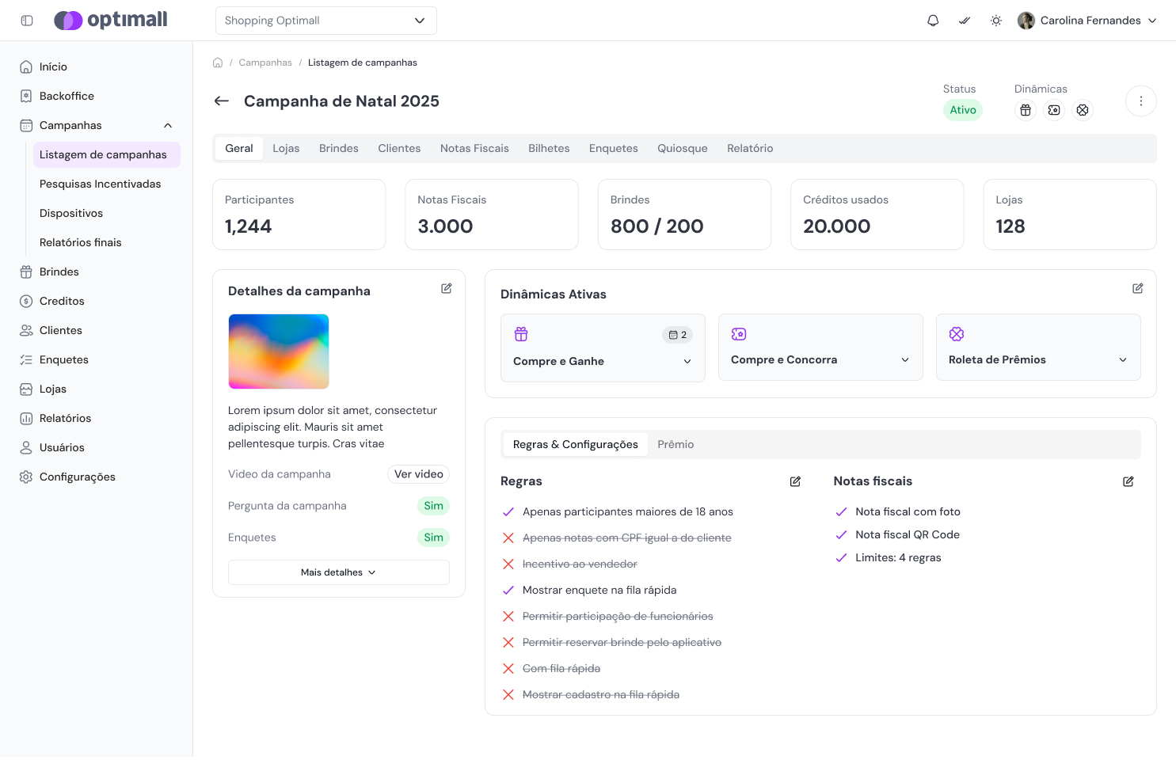The height and width of the screenshot is (760, 1176).
Task: Click the Mais detalhes button
Action: [338, 572]
